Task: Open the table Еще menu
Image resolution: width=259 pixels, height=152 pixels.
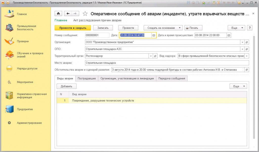Action: [238, 86]
